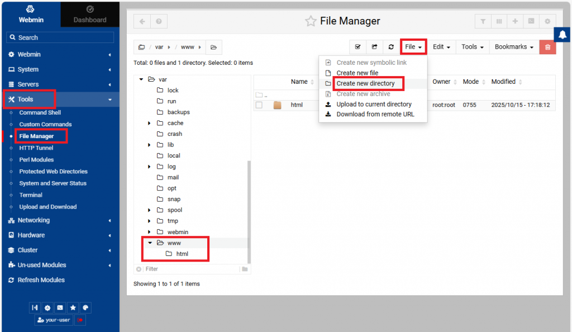Click the red delete trash icon

click(547, 47)
